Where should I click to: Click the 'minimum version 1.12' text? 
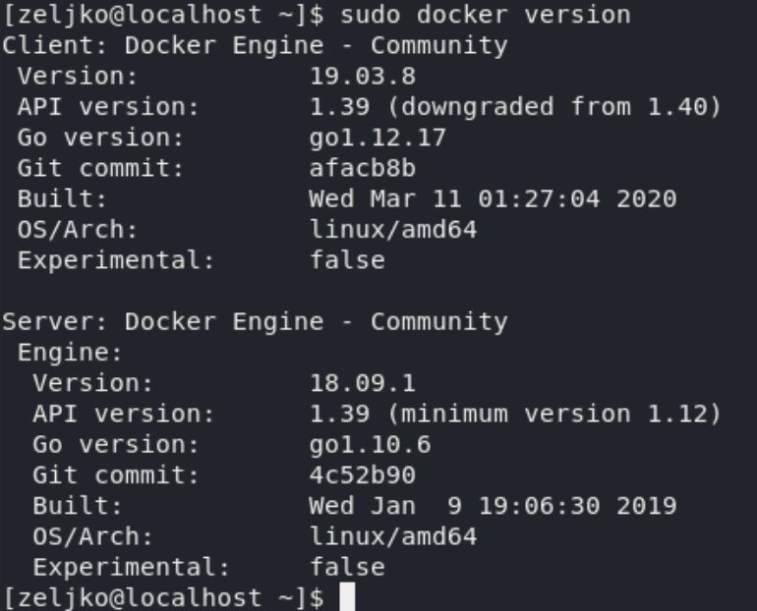pos(553,415)
